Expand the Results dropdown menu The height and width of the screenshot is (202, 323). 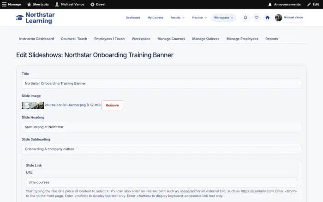click(177, 18)
